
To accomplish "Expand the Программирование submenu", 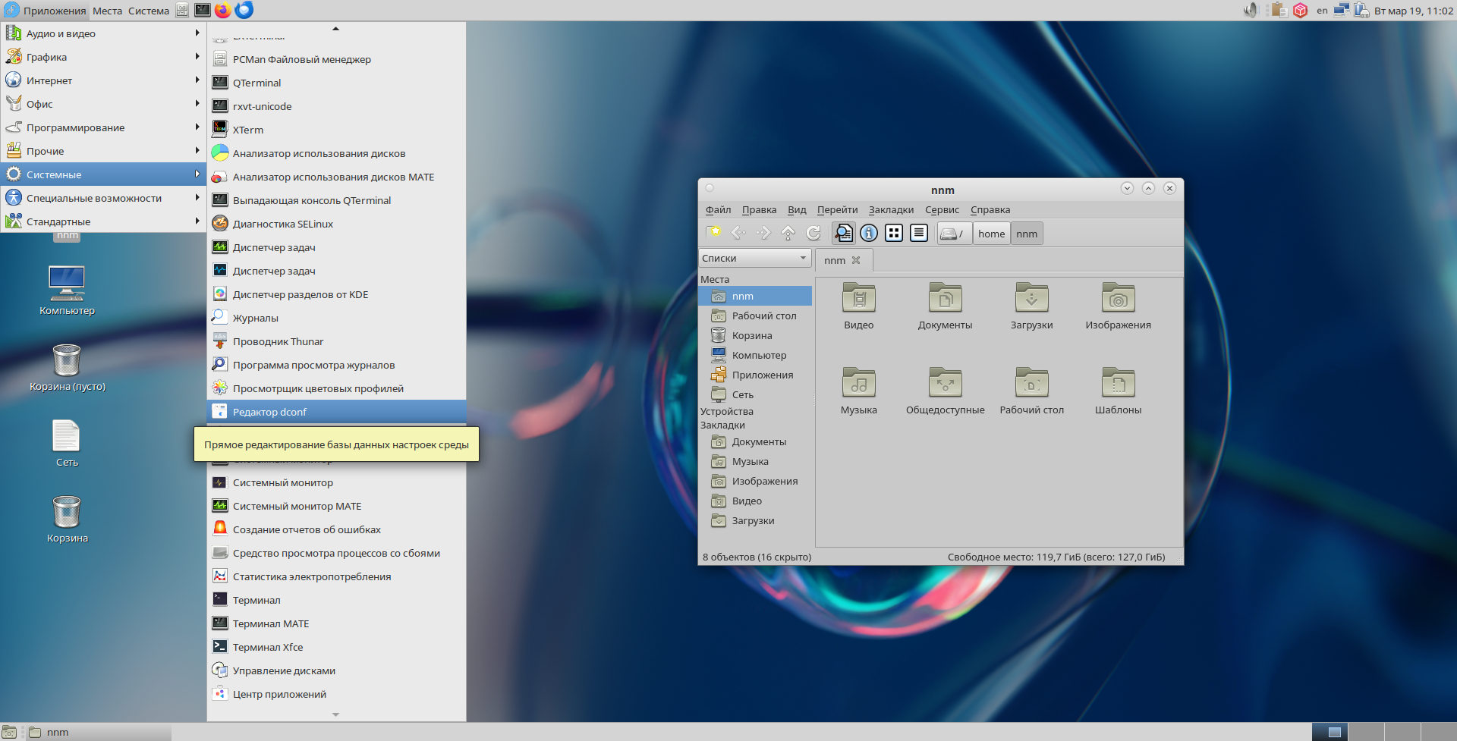I will click(75, 127).
